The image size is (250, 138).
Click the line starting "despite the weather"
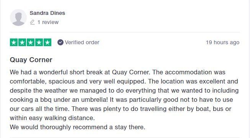pos(124,91)
